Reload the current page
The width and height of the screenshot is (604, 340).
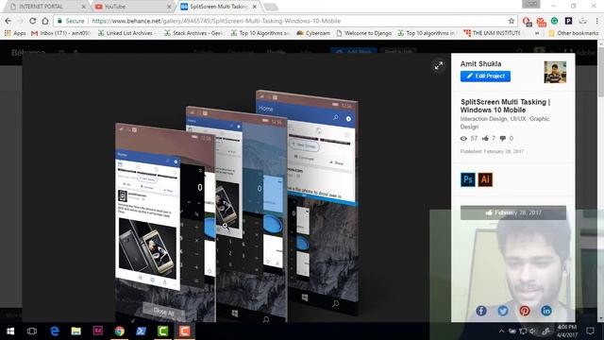click(33, 21)
